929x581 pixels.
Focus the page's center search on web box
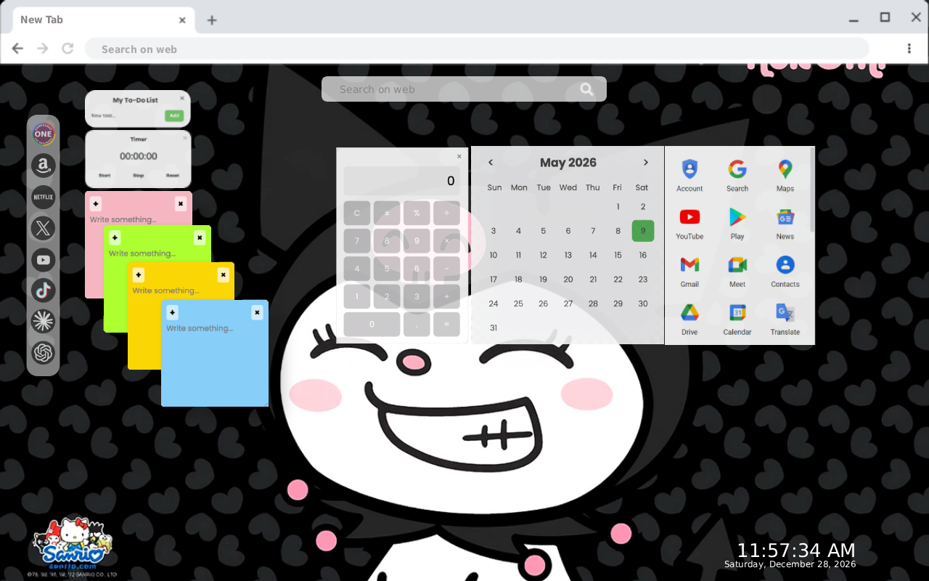(x=464, y=89)
